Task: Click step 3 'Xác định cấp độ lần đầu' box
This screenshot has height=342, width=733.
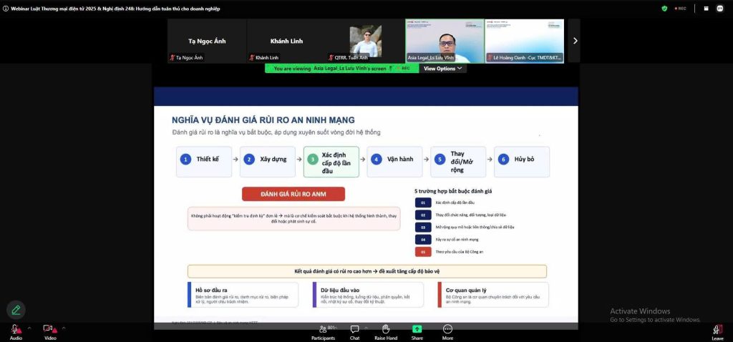Action: point(331,162)
